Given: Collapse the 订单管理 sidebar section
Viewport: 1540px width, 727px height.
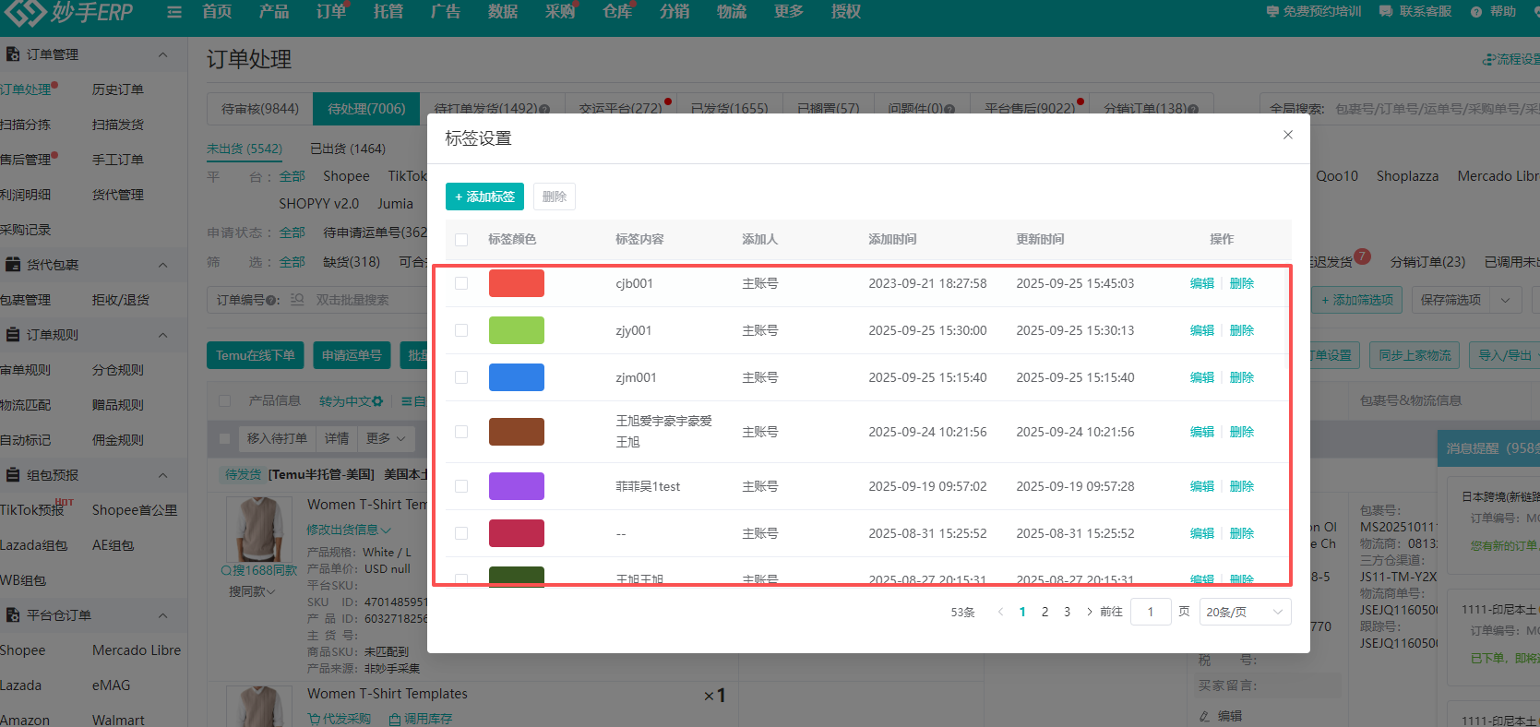Looking at the screenshot, I should pos(162,55).
